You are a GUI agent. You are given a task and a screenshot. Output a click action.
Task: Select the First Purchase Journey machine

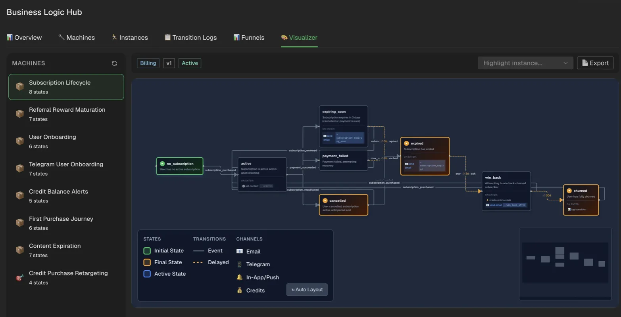[66, 223]
